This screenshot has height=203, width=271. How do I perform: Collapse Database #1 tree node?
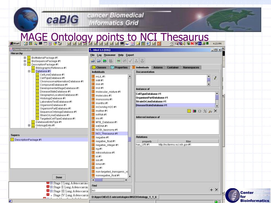click(29, 71)
